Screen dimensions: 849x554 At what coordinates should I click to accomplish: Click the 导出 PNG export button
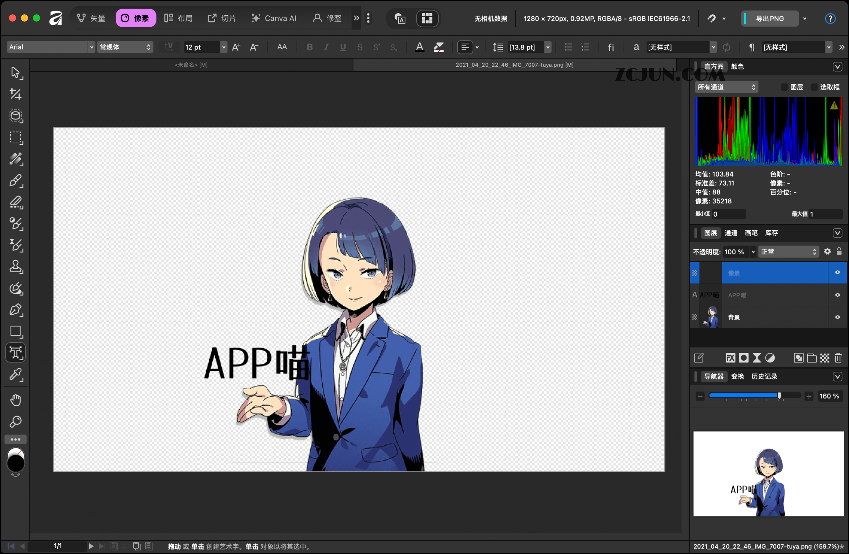coord(769,19)
